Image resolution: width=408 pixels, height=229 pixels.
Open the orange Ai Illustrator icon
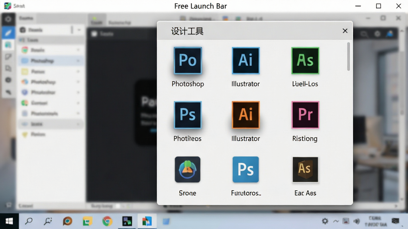tap(245, 115)
